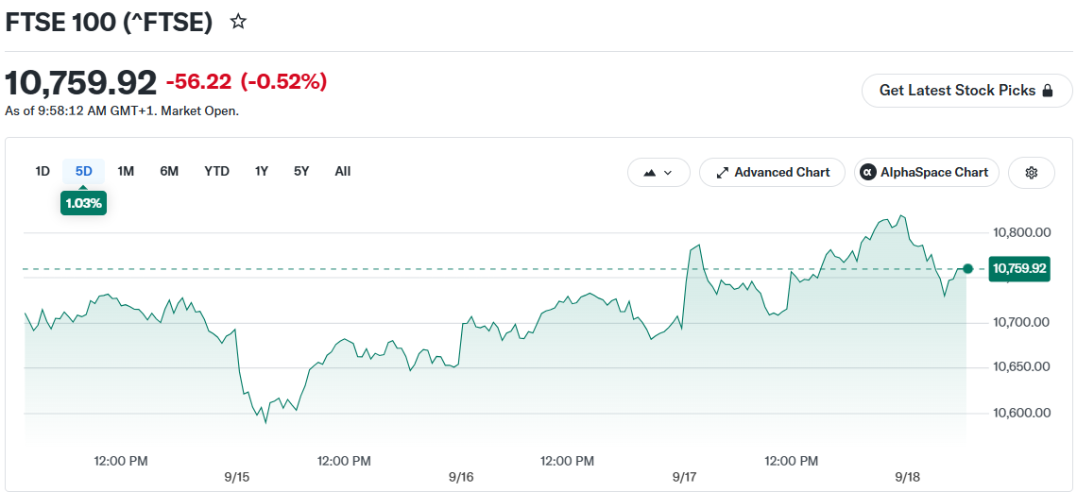Viewport: 1077px width, 492px height.
Task: Click the Advanced Chart button
Action: (772, 172)
